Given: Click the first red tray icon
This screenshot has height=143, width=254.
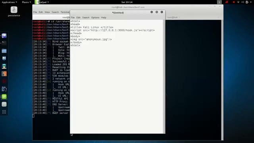Looking at the screenshot, I should (227, 2).
